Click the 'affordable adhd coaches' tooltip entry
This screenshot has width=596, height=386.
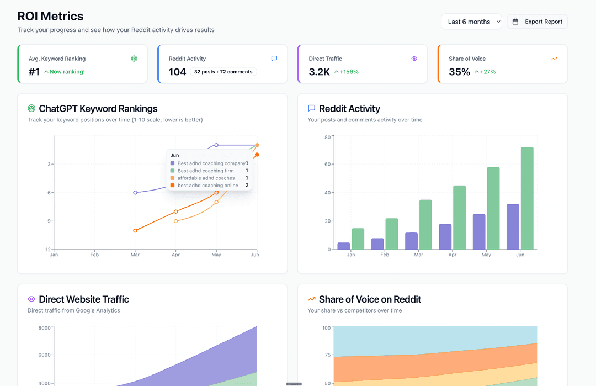210,178
